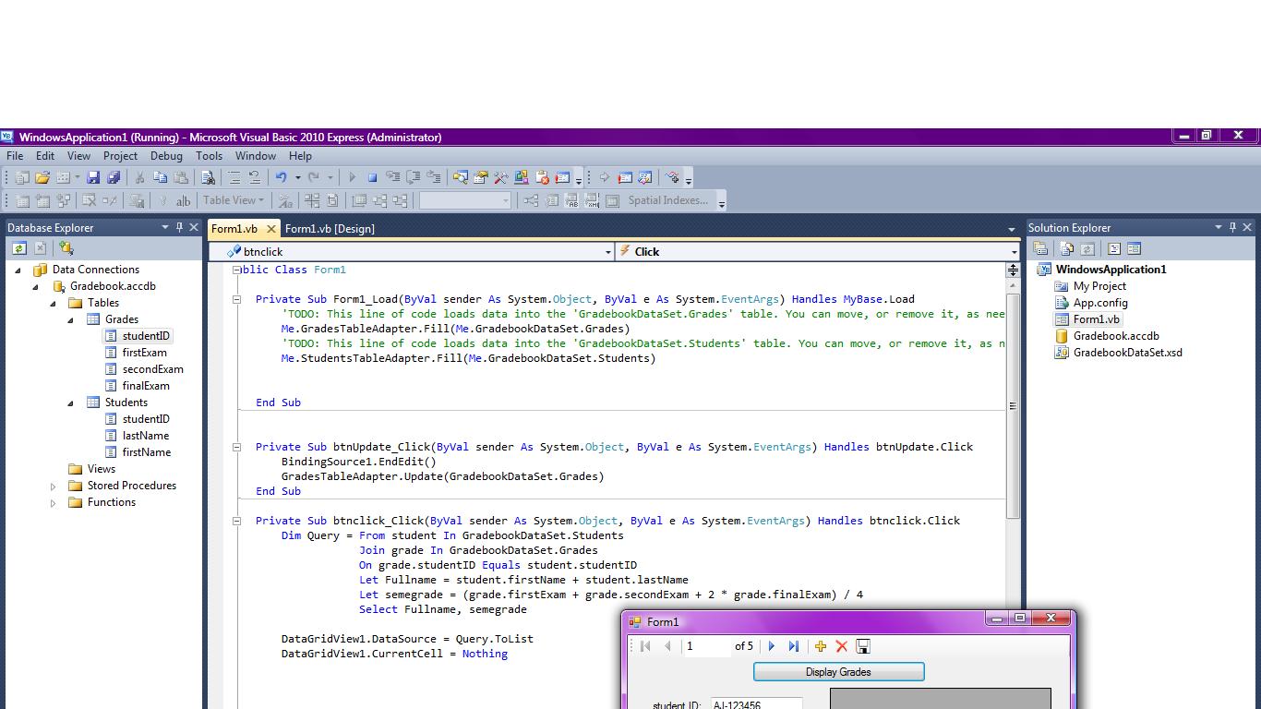Click the Save floppy disk icon
This screenshot has width=1261, height=709.
click(94, 177)
